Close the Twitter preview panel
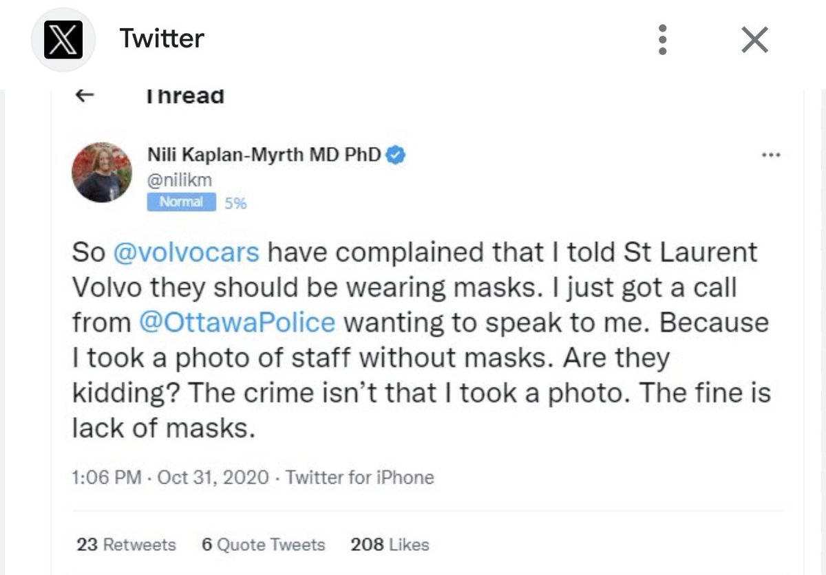Viewport: 826px width, 575px height. tap(755, 40)
